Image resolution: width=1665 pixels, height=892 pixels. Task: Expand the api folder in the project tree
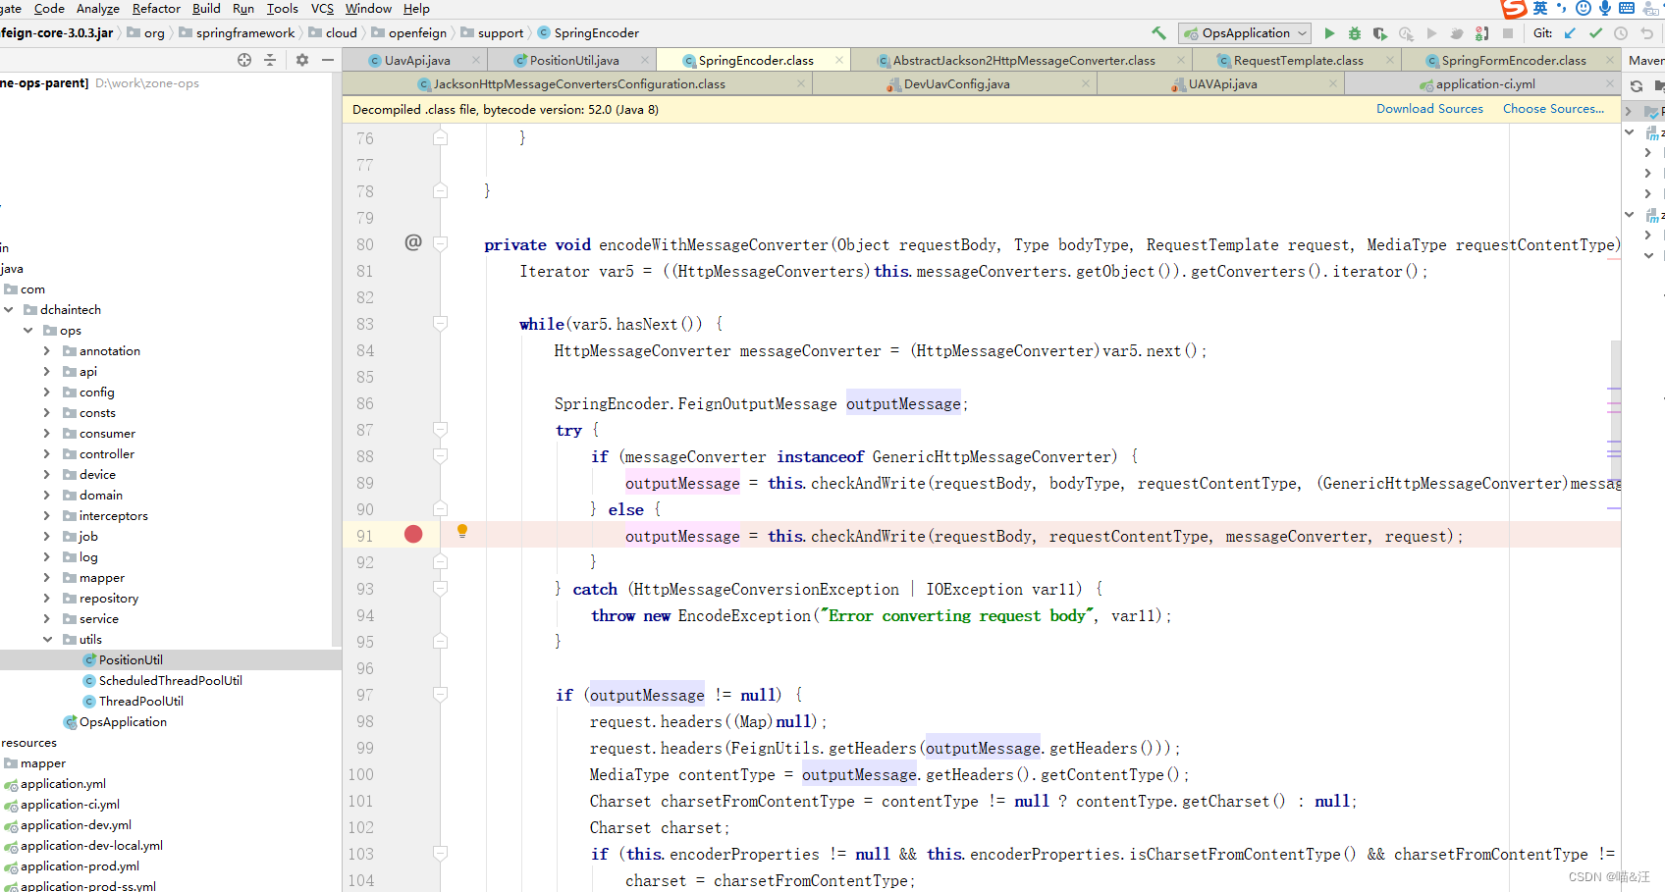click(46, 371)
